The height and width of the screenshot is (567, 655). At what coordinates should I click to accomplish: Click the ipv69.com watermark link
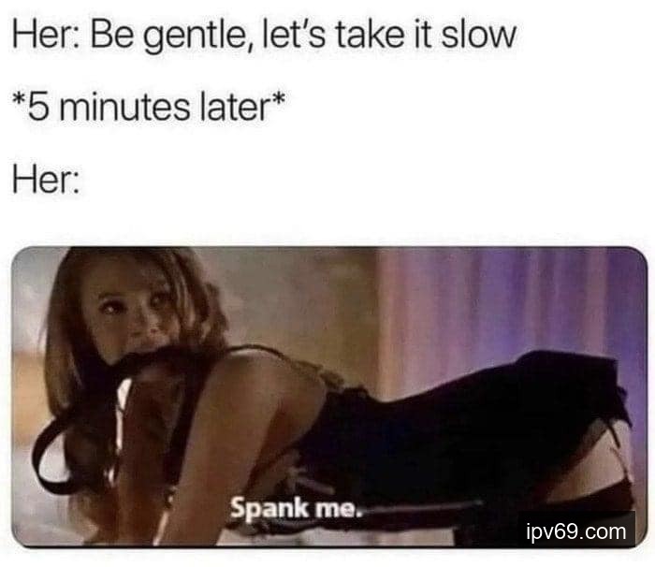click(576, 531)
